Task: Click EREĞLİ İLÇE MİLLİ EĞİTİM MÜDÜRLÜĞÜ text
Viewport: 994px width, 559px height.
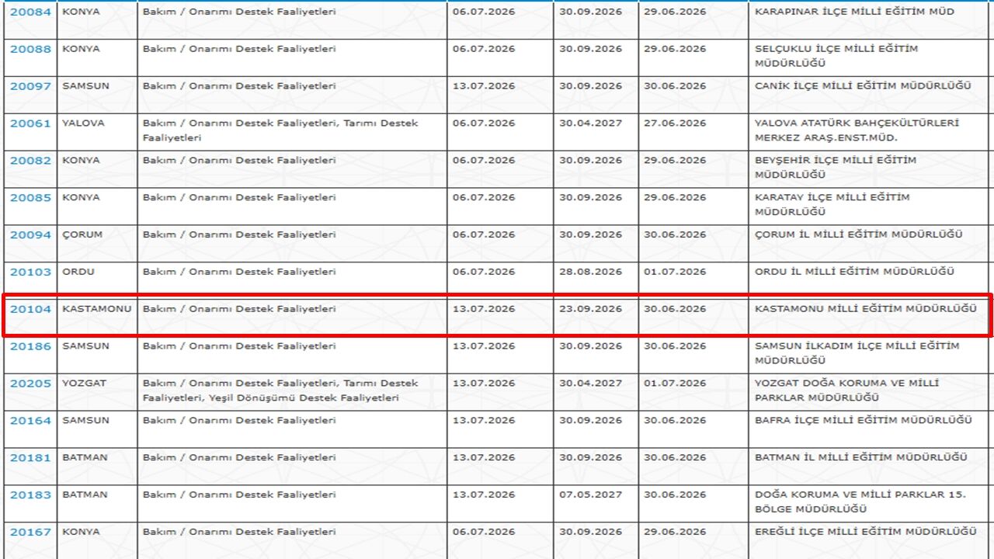Action: (866, 532)
